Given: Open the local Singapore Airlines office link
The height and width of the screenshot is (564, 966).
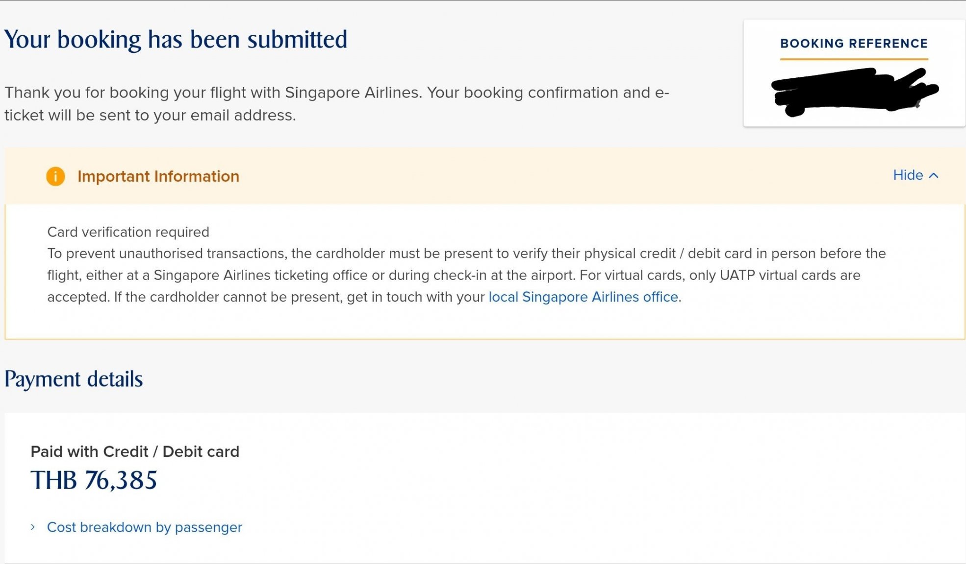Looking at the screenshot, I should point(583,297).
